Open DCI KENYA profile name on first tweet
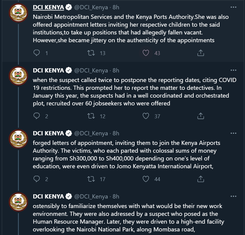This screenshot has width=245, height=235. (x=48, y=7)
